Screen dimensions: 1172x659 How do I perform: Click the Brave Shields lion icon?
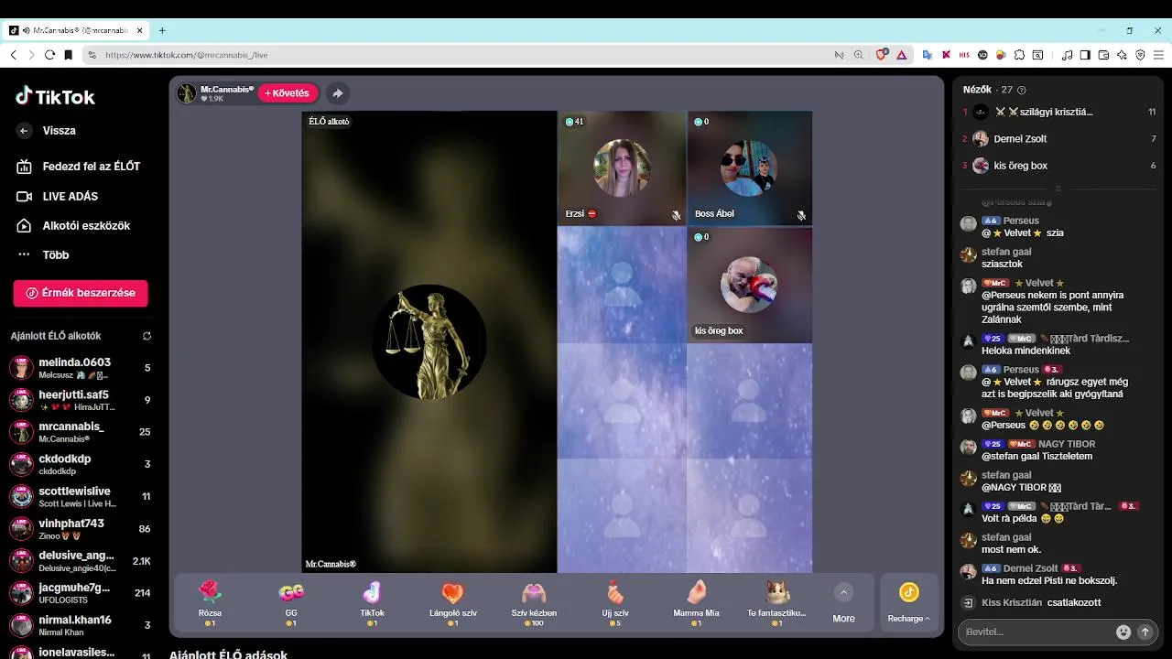[882, 55]
